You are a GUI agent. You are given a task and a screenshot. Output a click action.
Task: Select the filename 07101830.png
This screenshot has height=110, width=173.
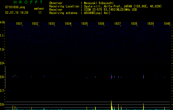[x=15, y=7]
